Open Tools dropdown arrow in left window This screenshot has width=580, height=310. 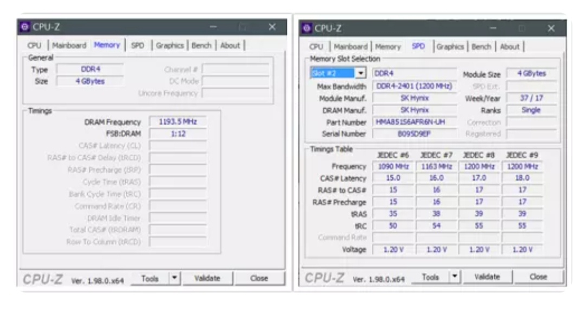[174, 279]
